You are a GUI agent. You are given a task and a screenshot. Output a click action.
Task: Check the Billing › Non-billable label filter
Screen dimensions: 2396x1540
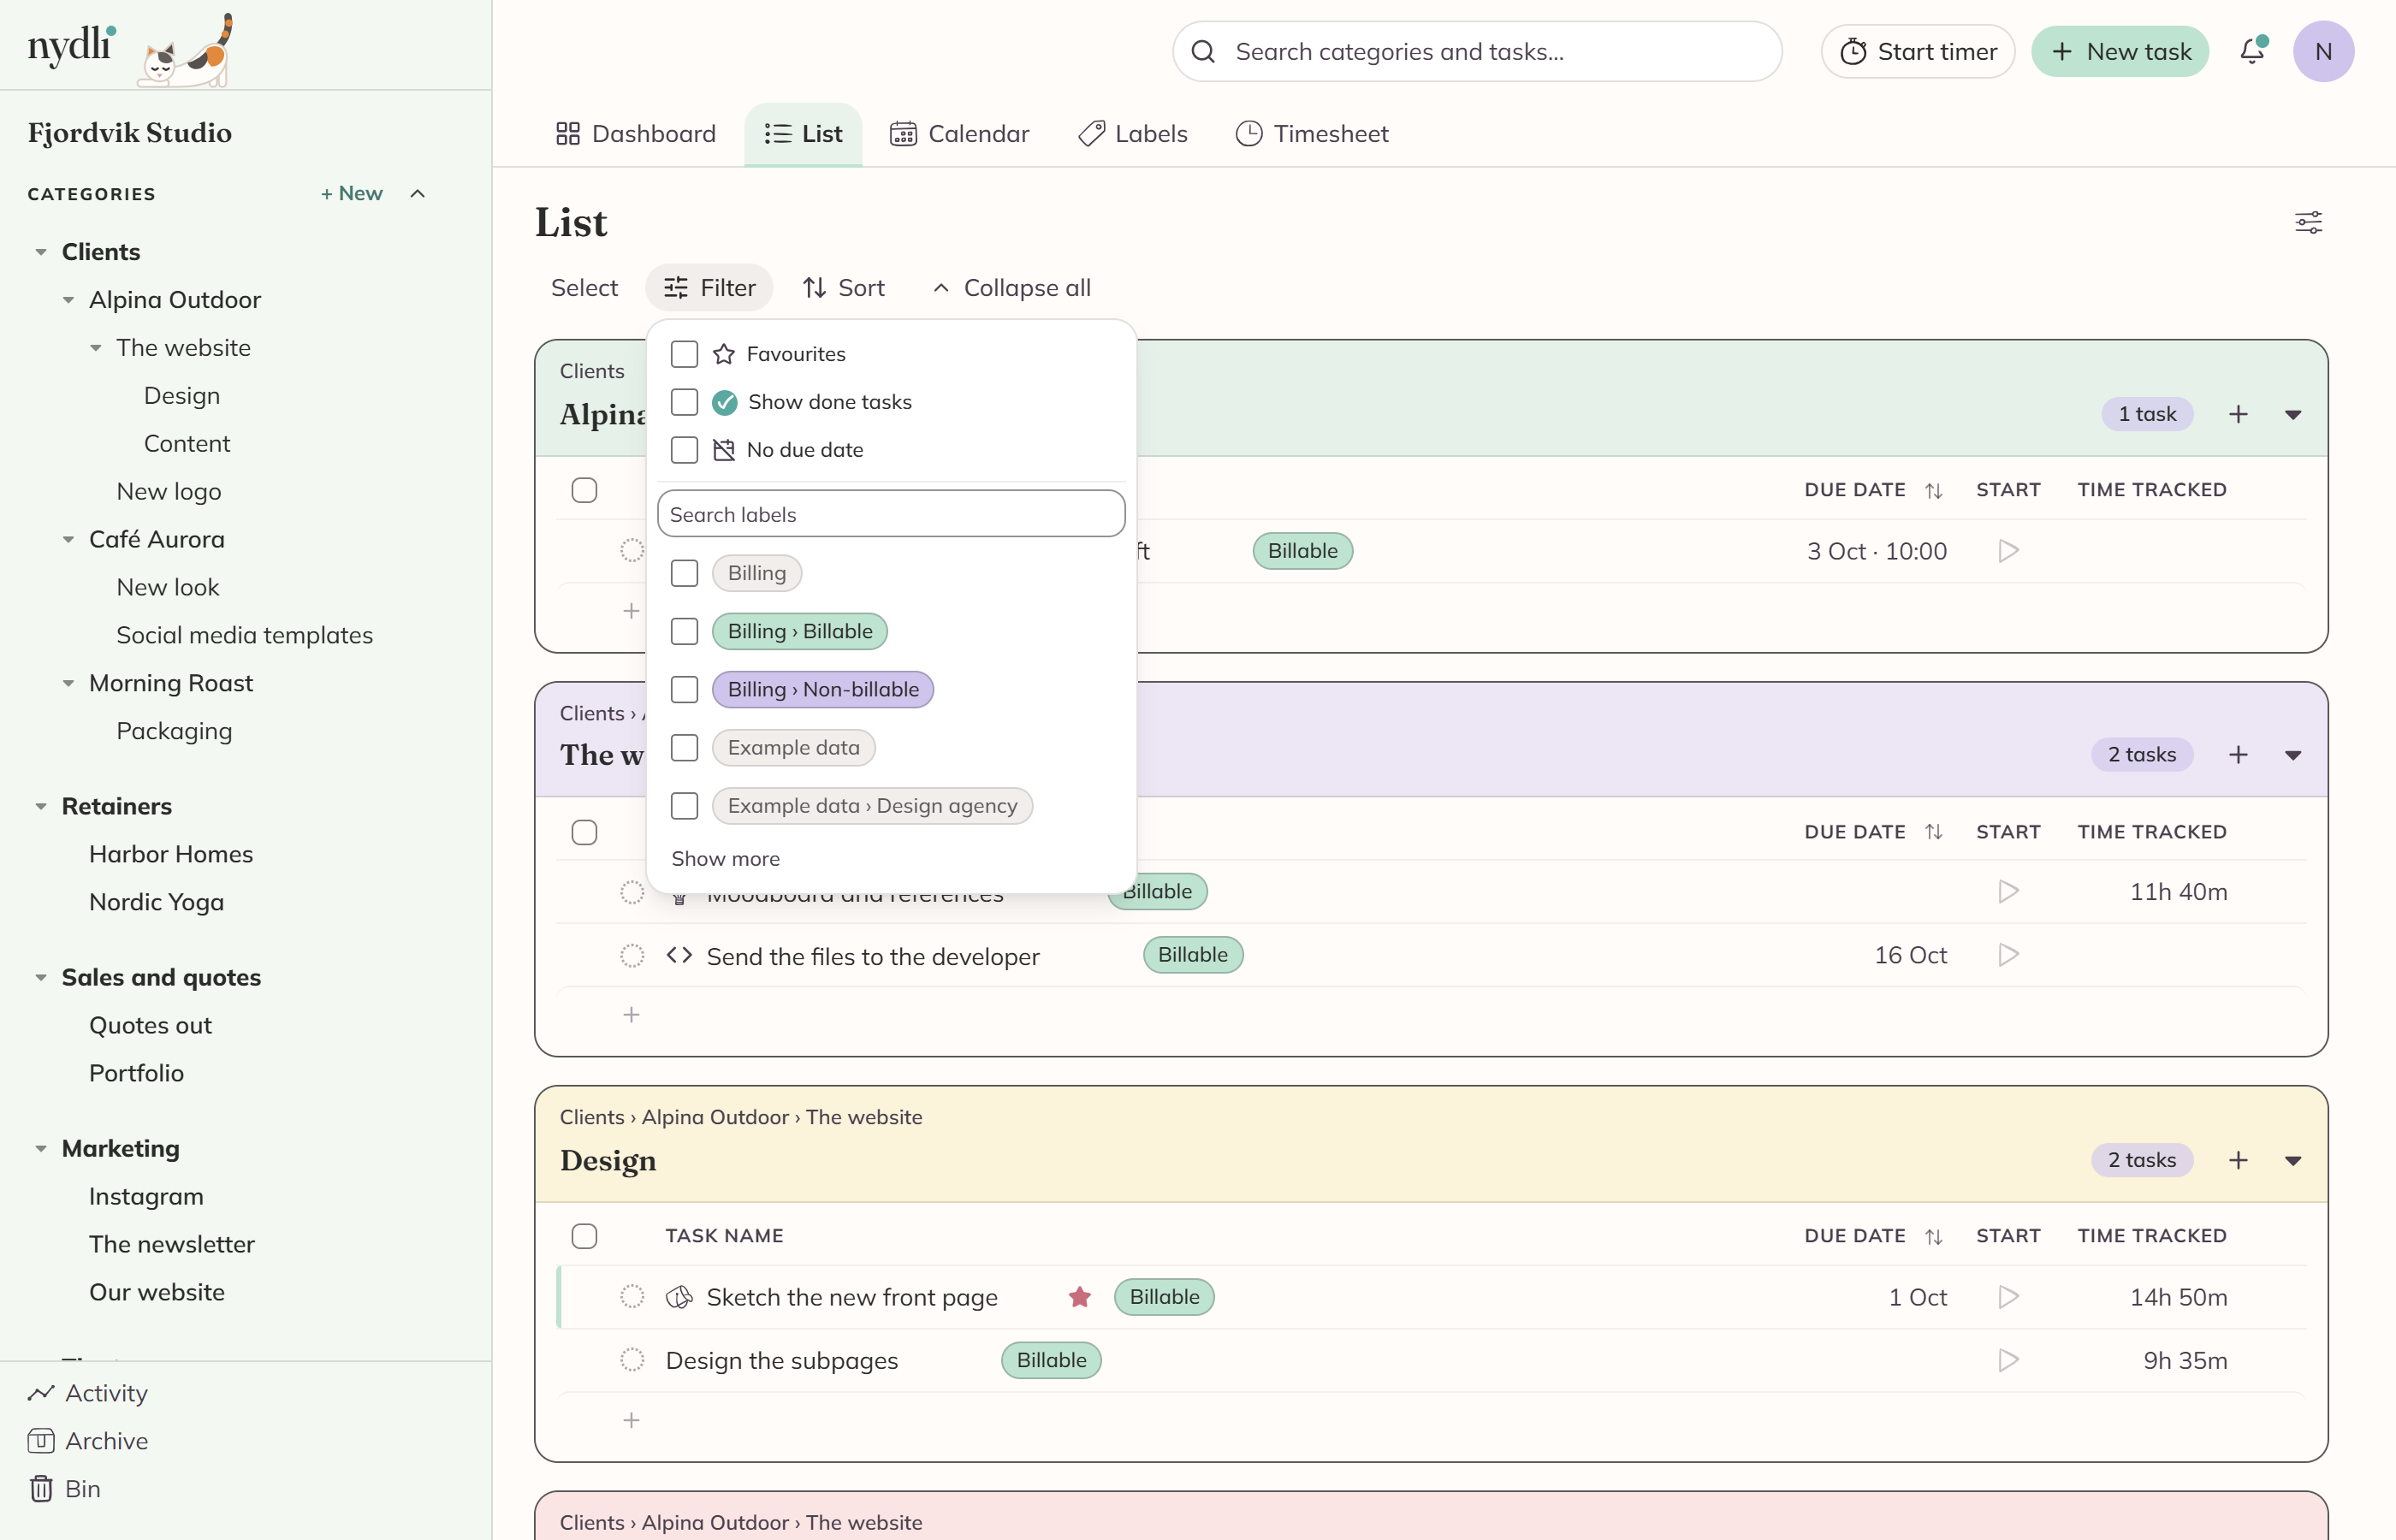tap(684, 689)
